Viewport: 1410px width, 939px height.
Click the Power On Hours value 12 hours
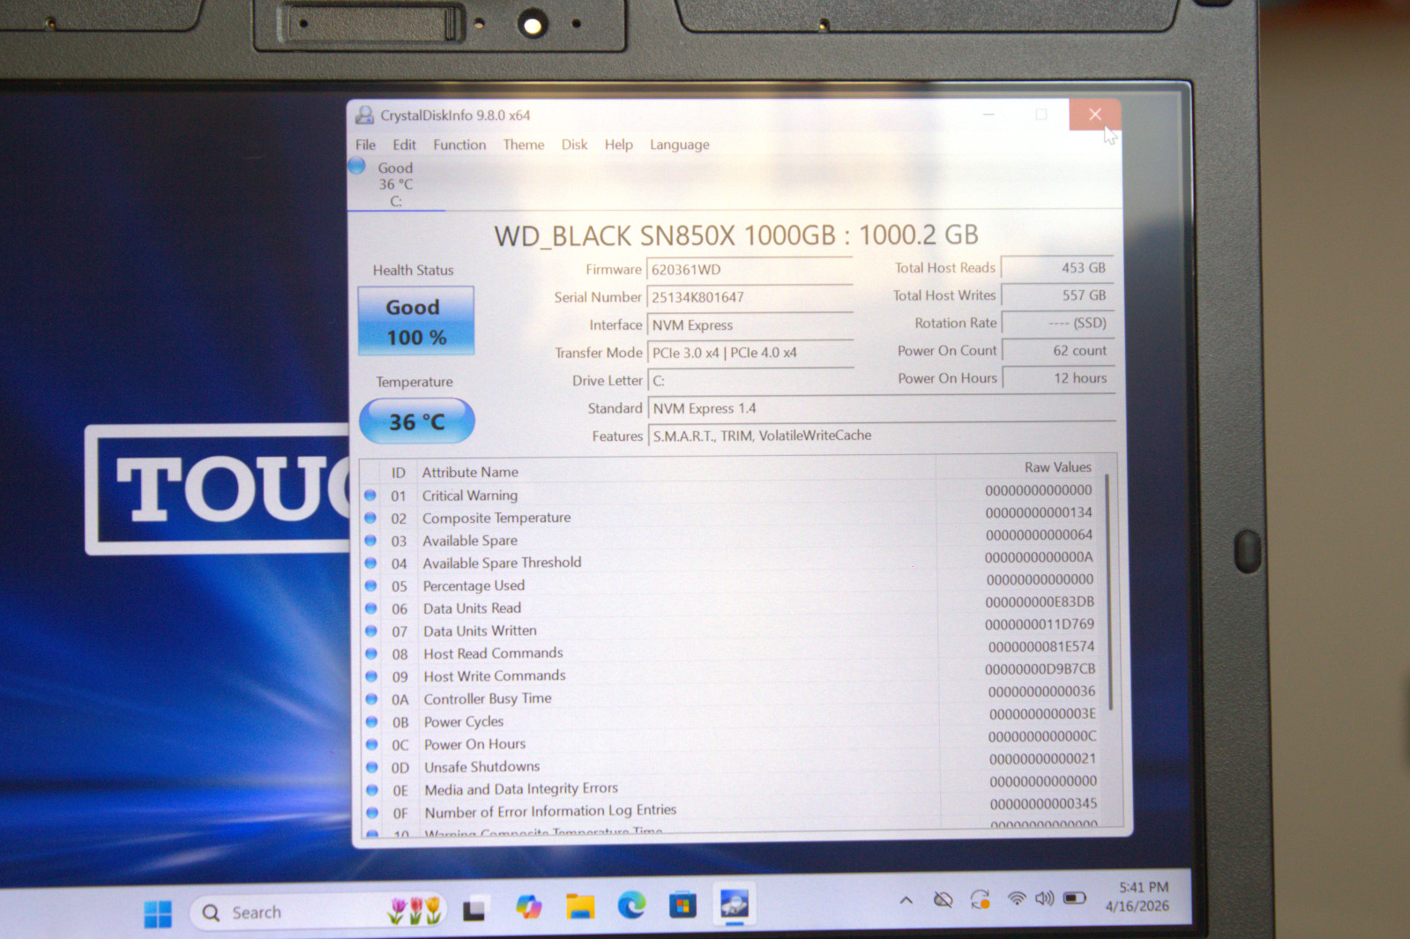[x=1057, y=378]
